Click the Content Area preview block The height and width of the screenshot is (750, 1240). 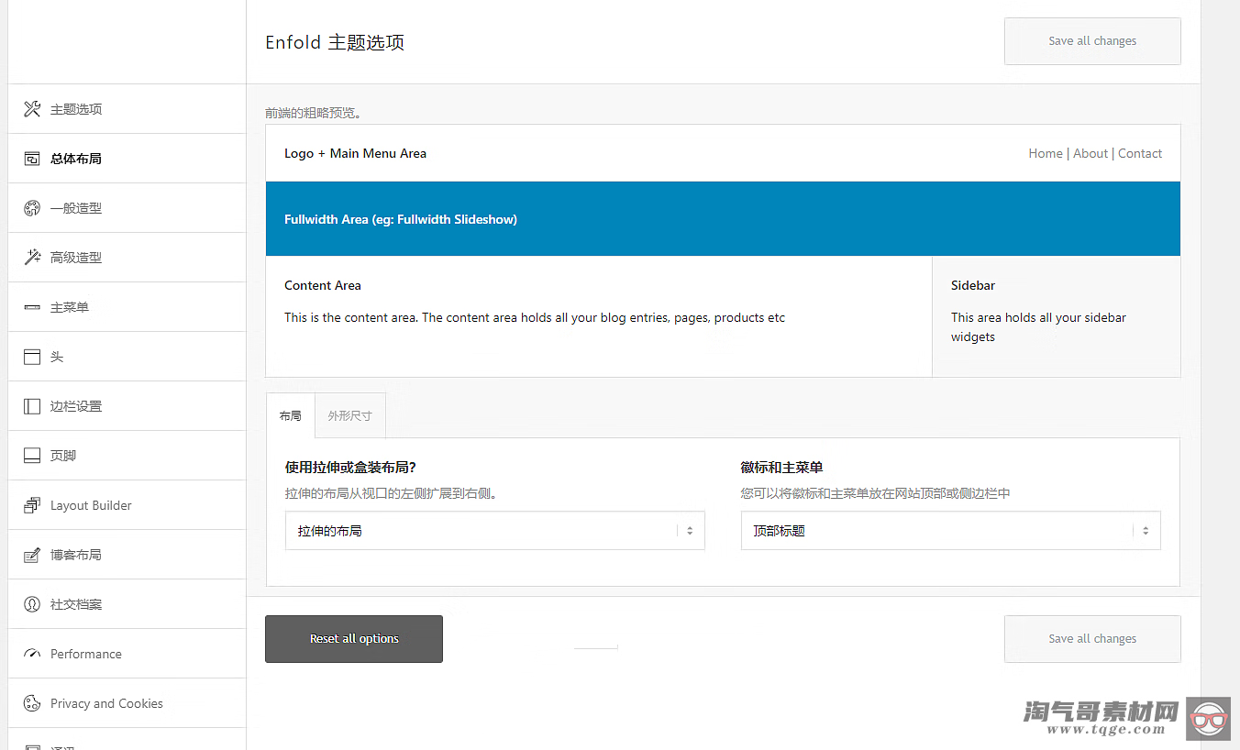click(599, 316)
